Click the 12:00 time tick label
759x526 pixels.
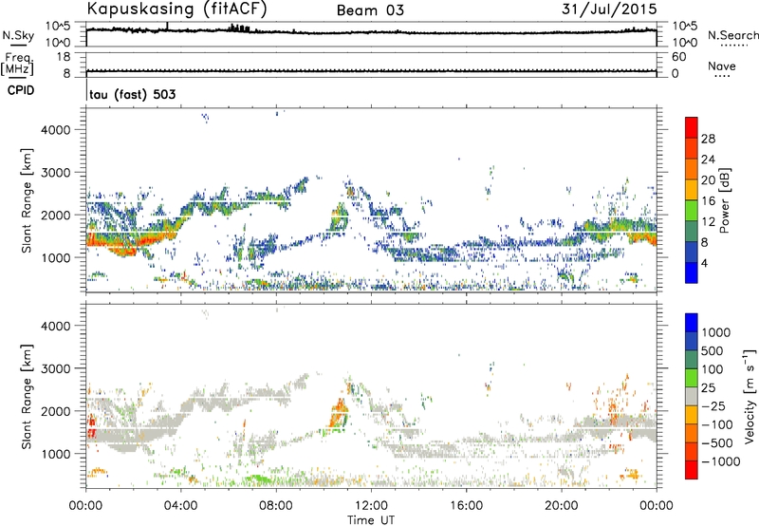pyautogui.click(x=371, y=506)
